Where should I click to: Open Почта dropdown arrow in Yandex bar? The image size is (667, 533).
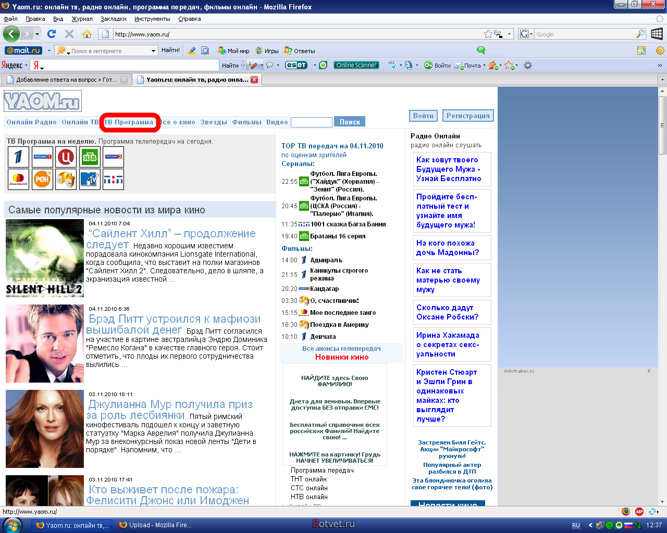pyautogui.click(x=484, y=66)
